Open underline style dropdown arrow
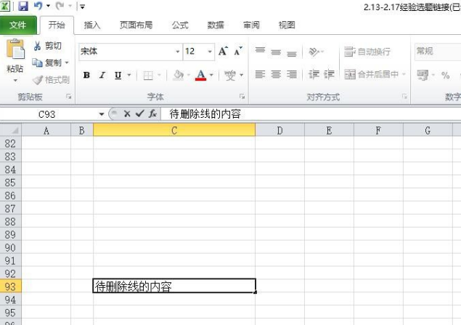The height and width of the screenshot is (325, 461). click(x=129, y=76)
